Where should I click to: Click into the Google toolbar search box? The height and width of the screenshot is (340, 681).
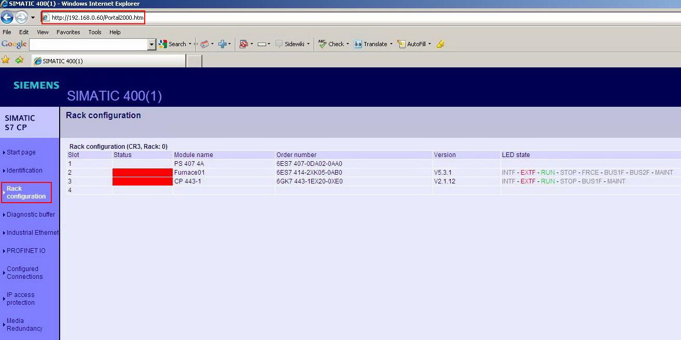(89, 45)
